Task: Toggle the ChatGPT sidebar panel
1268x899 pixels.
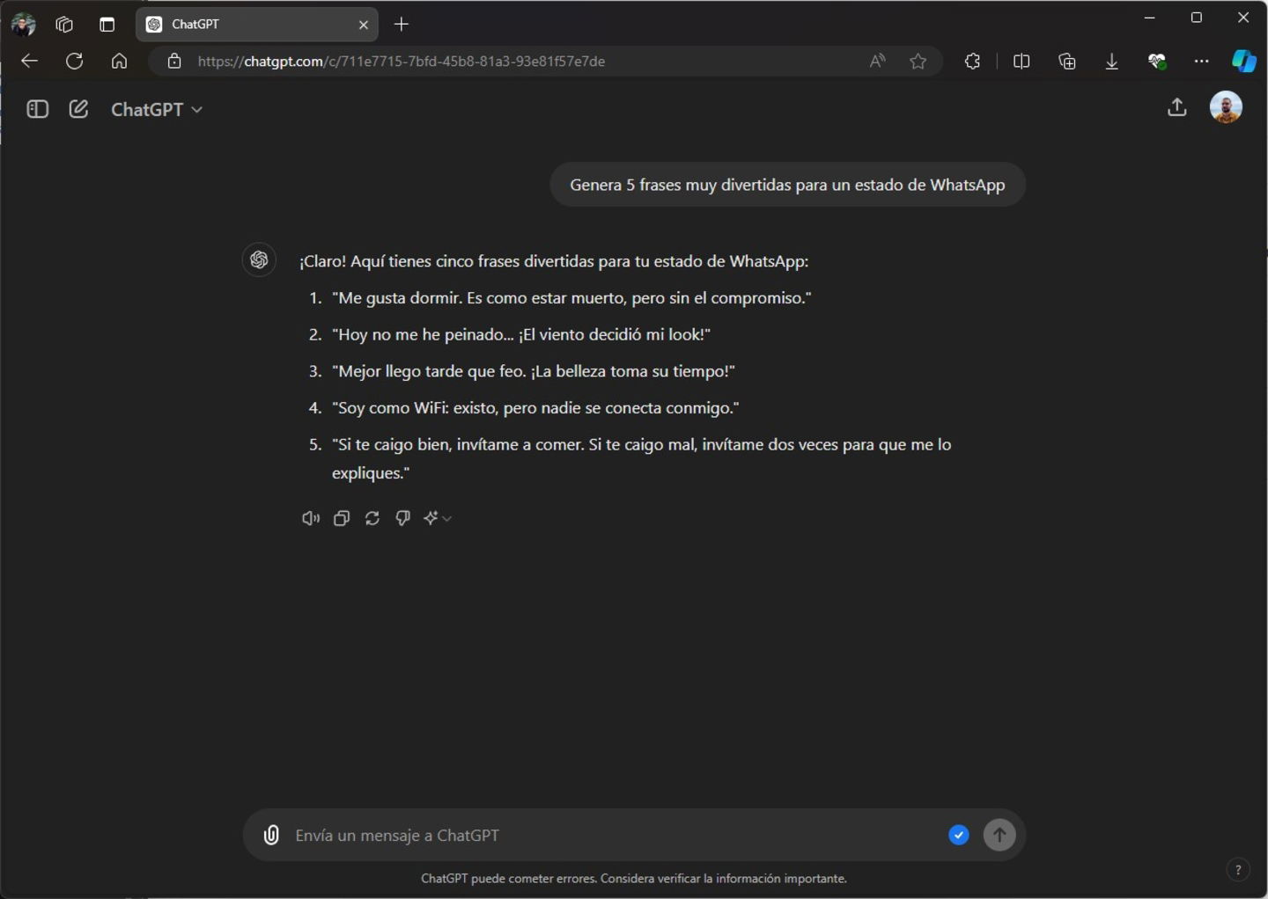Action: click(37, 109)
